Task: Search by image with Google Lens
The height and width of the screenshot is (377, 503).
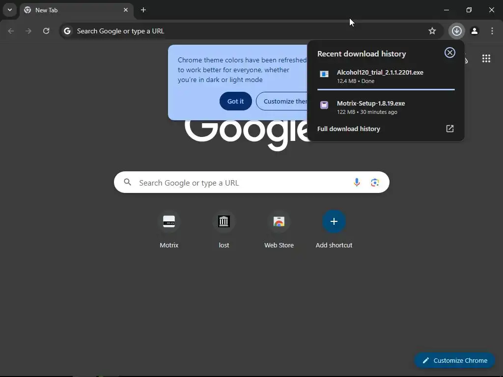Action: [x=375, y=183]
